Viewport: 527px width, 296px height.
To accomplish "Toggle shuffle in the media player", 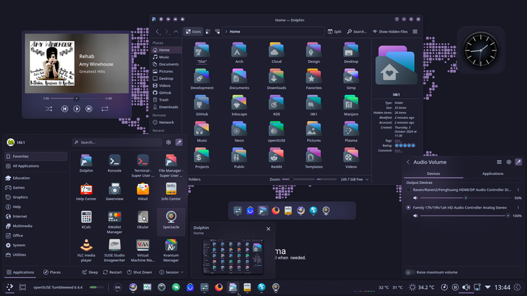I will pyautogui.click(x=49, y=109).
